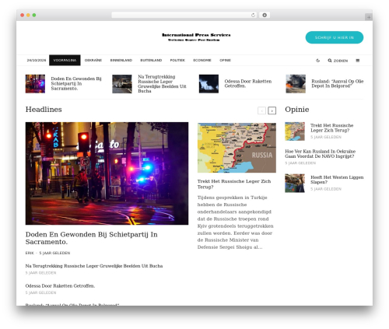This screenshot has height=329, width=389.
Task: Open Opinie map thumbnail Trekt Het Russische Leger
Action: 295,131
